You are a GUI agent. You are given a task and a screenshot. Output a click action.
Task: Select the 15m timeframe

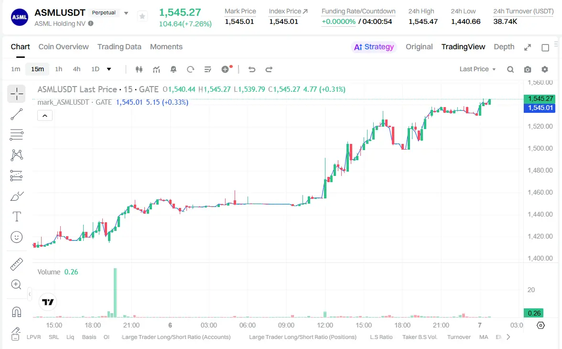(37, 69)
